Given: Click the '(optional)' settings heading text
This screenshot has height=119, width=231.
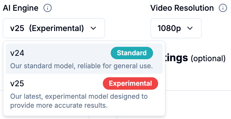Looking at the screenshot, I should click(208, 59).
